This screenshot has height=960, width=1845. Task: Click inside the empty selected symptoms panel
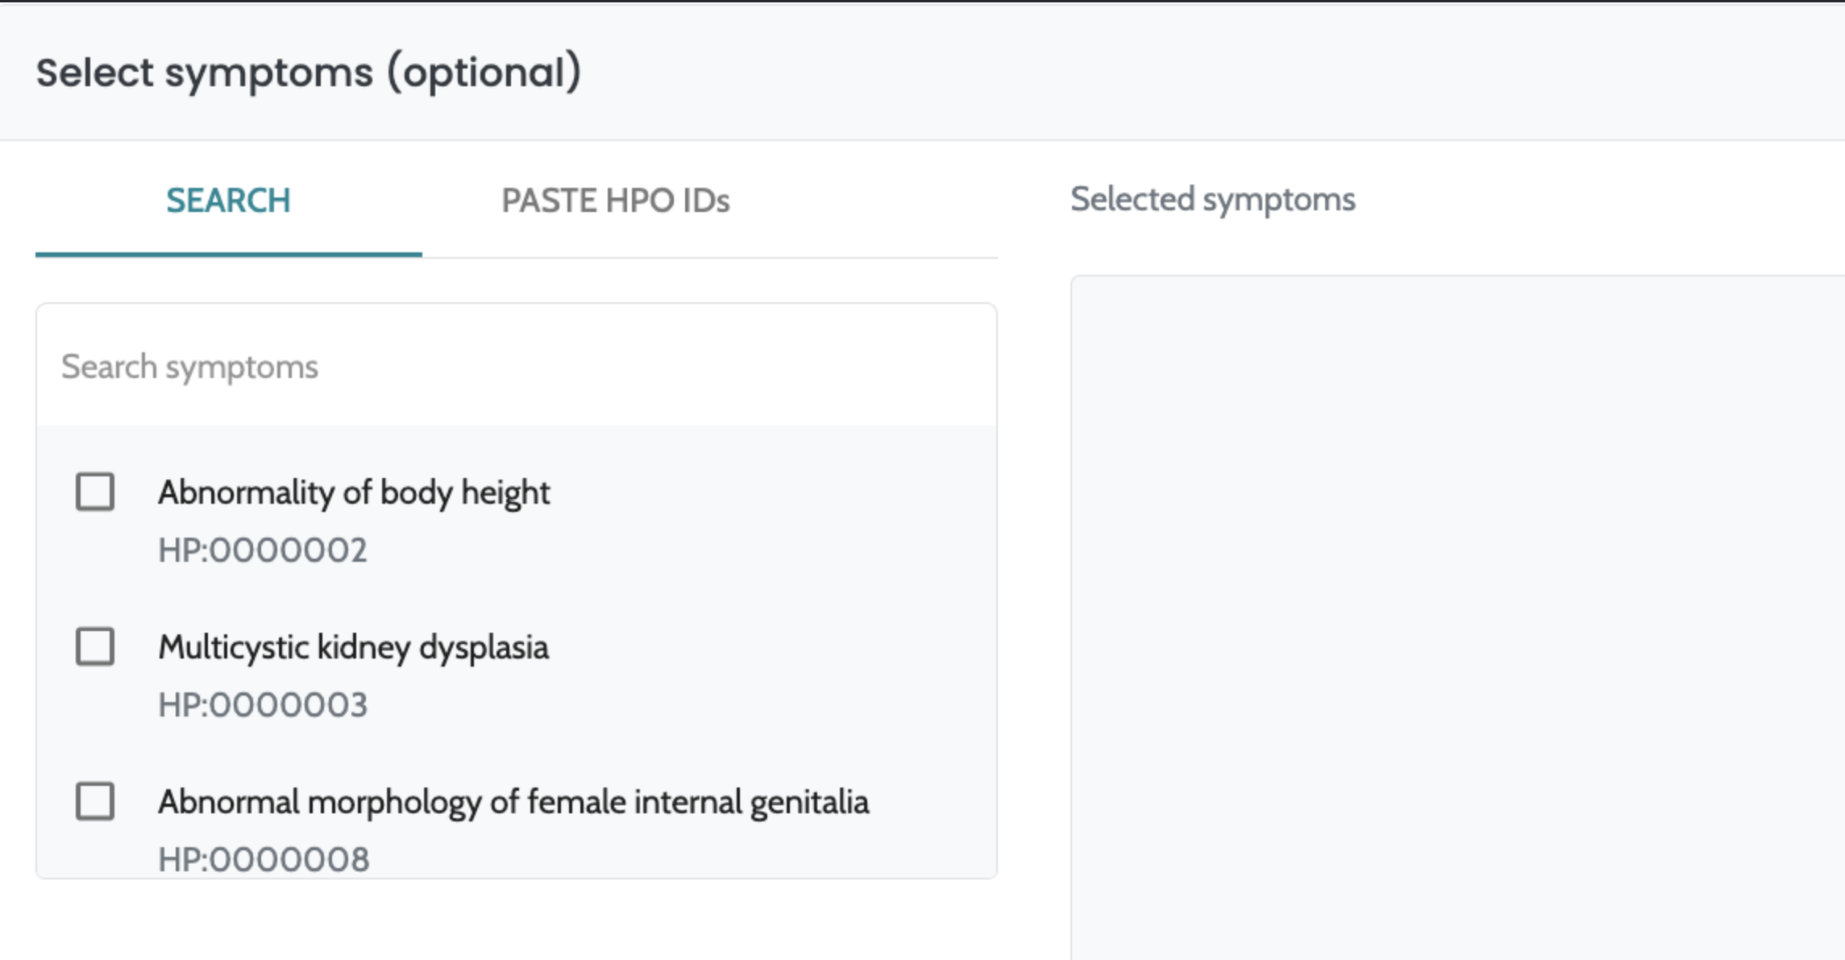point(1451,613)
